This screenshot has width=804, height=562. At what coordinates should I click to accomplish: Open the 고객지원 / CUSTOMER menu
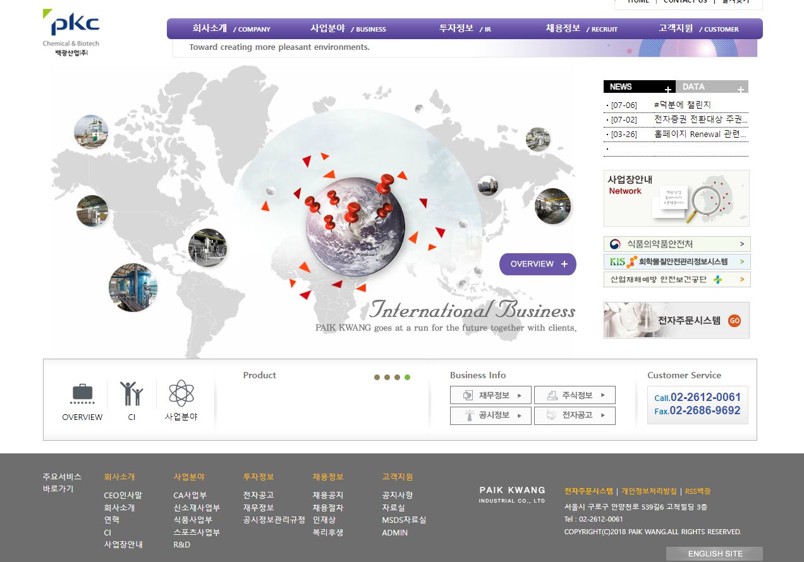coord(698,28)
